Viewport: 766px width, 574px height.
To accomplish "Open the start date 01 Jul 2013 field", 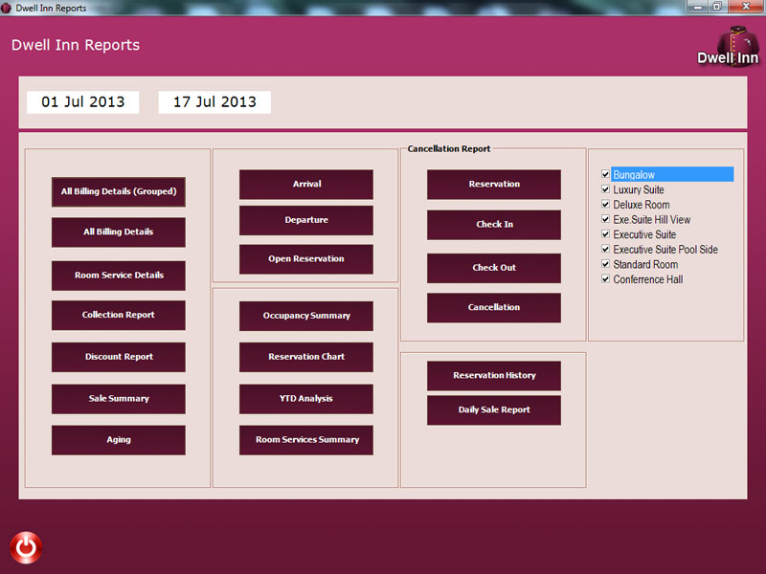I will click(82, 102).
